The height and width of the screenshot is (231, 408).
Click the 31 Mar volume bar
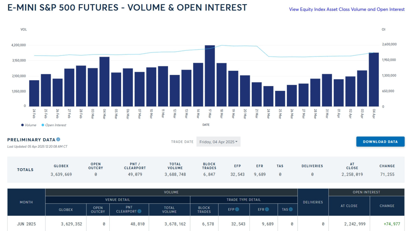coord(327,90)
